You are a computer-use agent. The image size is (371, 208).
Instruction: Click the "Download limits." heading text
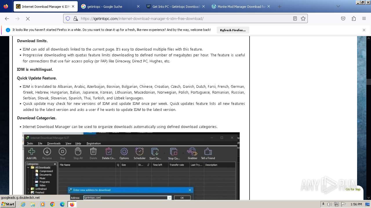click(x=32, y=41)
